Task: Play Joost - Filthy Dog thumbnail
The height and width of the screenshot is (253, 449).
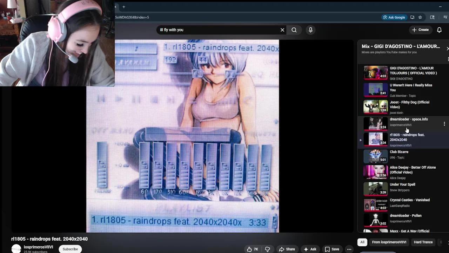Action: pos(375,107)
